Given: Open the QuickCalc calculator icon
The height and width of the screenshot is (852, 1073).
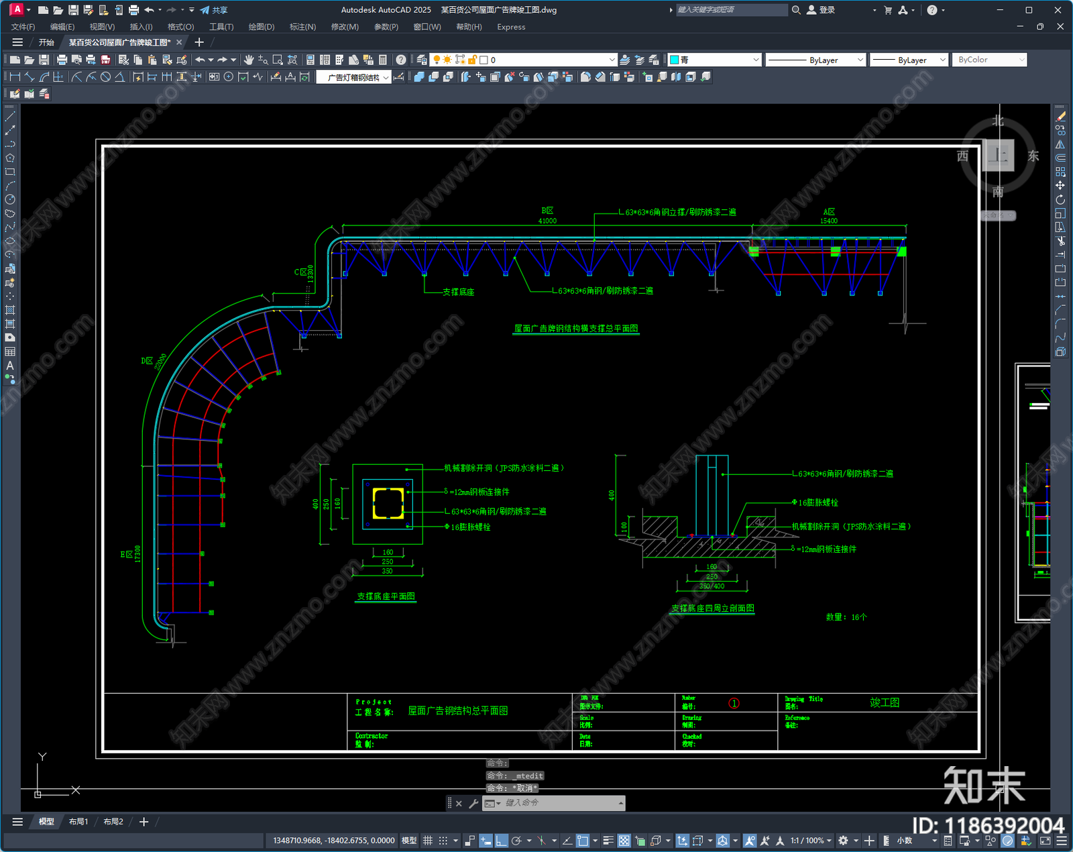Looking at the screenshot, I should click(x=383, y=60).
